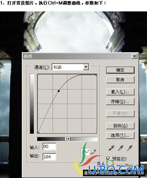147x178 pixels.
Task: Select the black midpoint on curve
Action: pyautogui.click(x=58, y=91)
